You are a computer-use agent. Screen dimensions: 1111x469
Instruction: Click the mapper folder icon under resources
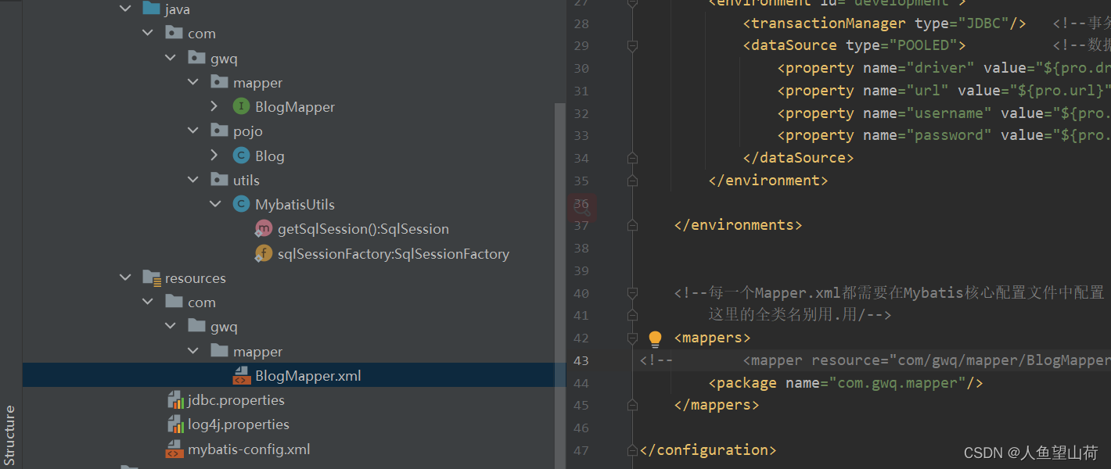pyautogui.click(x=220, y=351)
